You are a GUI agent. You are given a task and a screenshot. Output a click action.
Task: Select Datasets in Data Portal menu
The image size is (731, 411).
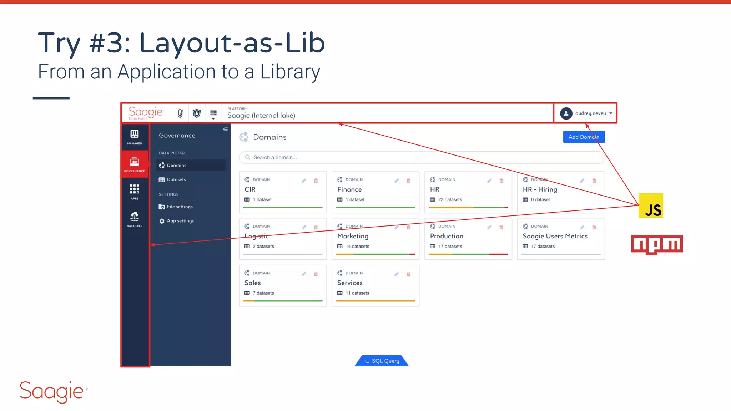click(x=176, y=179)
